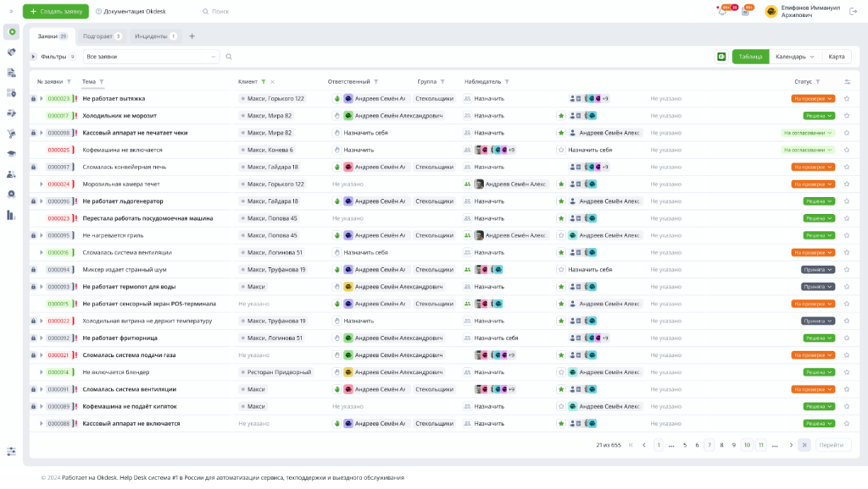Open status dropdown for Холодильник не морозит

819,116
